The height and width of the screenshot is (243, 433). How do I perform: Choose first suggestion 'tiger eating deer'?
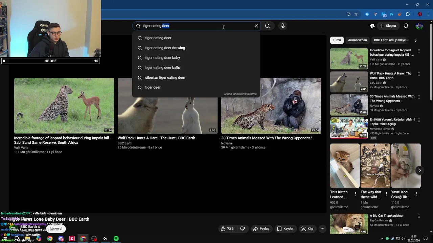coord(196,38)
